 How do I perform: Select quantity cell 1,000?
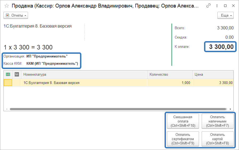[x=170, y=83]
